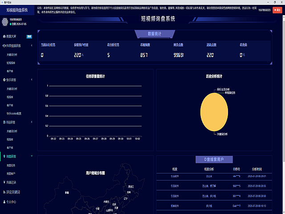Click the 充值记录 yen icon
This screenshot has width=285, height=214.
[x=4, y=182]
